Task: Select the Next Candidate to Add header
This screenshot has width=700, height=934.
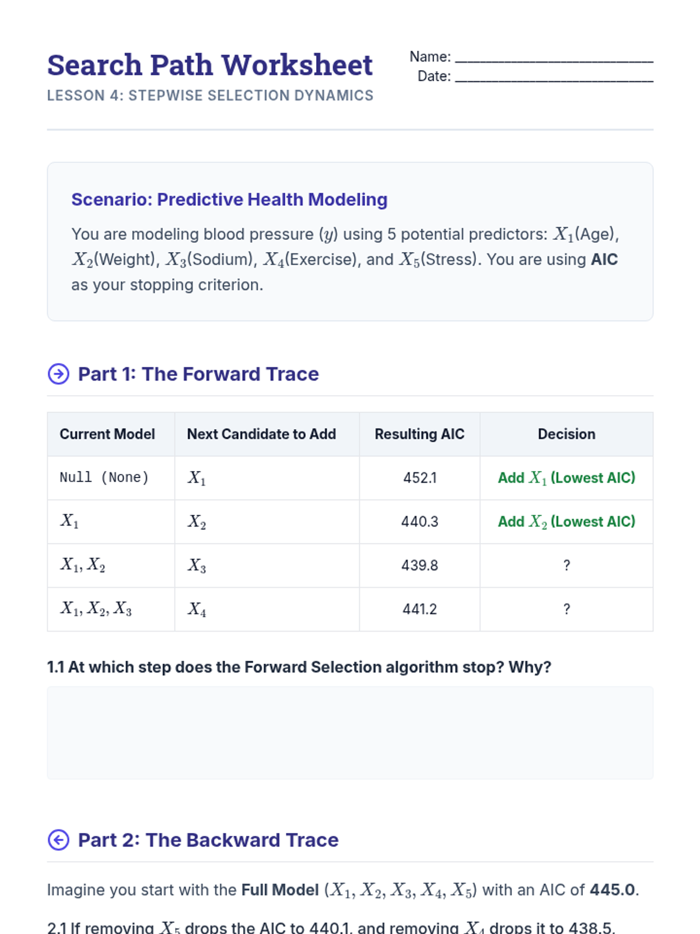Action: click(x=261, y=434)
